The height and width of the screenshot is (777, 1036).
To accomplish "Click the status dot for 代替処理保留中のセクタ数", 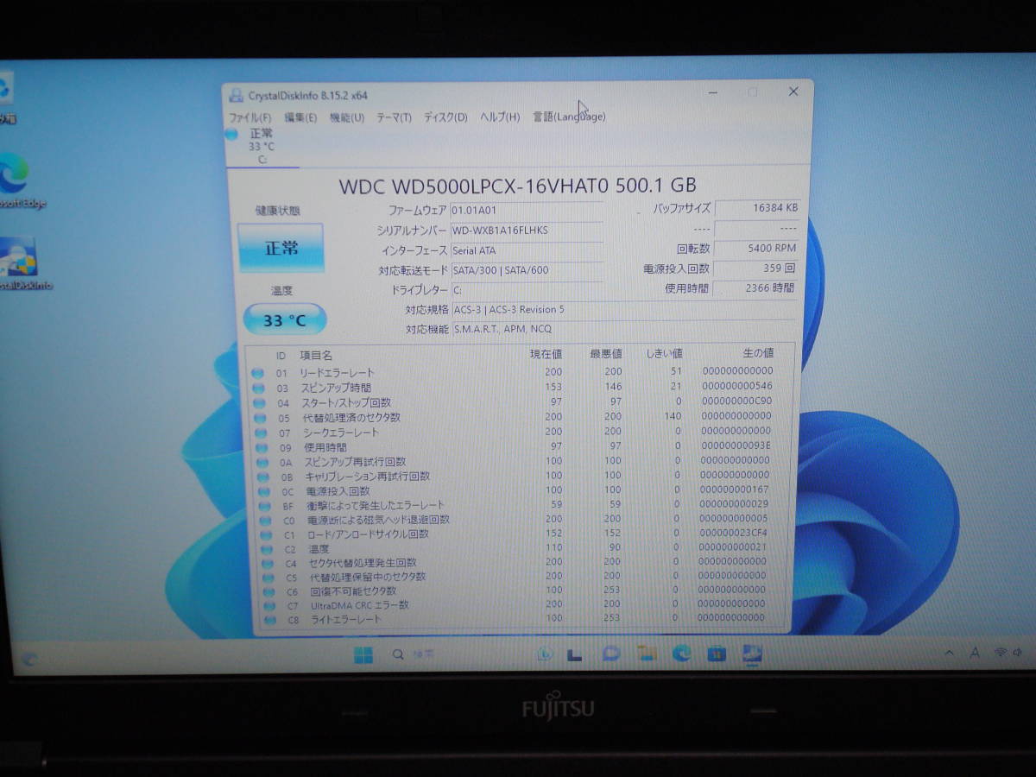I will (x=268, y=578).
